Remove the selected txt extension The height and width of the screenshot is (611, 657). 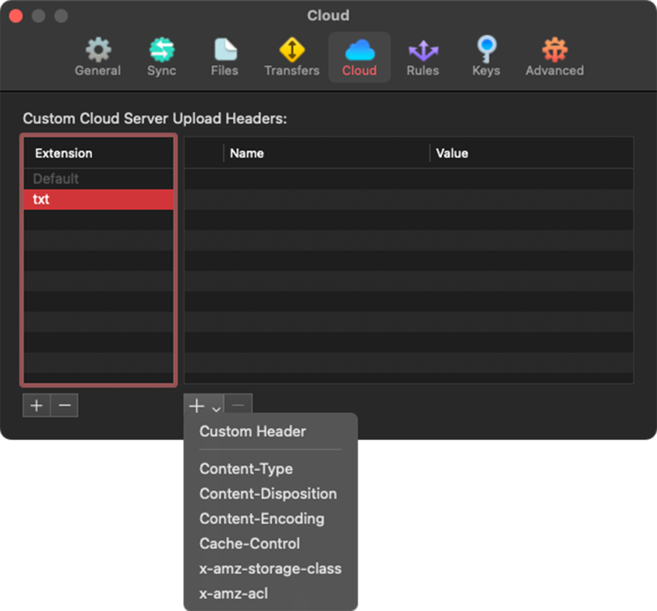click(65, 405)
